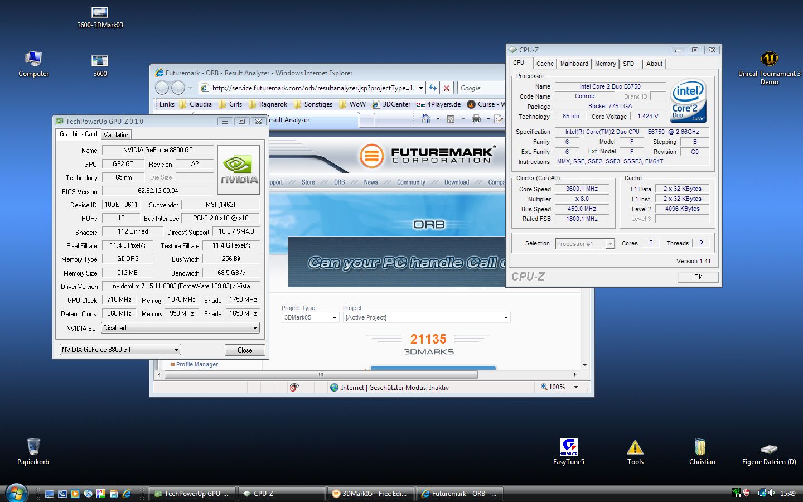Launch Unreal Tournament 3 Demo shortcut
The height and width of the screenshot is (502, 803).
pyautogui.click(x=769, y=67)
